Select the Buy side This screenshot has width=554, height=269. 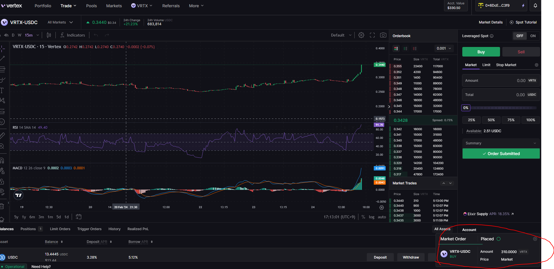[481, 52]
